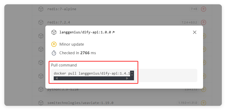Click the stopwatch icon beside Checked in
Screen dimensions: 226x110
54,53
